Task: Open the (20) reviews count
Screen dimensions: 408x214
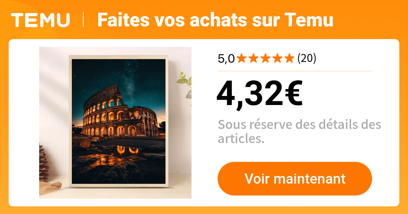Action: click(307, 58)
